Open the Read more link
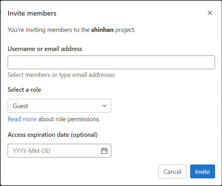222x186 pixels. 22,119
